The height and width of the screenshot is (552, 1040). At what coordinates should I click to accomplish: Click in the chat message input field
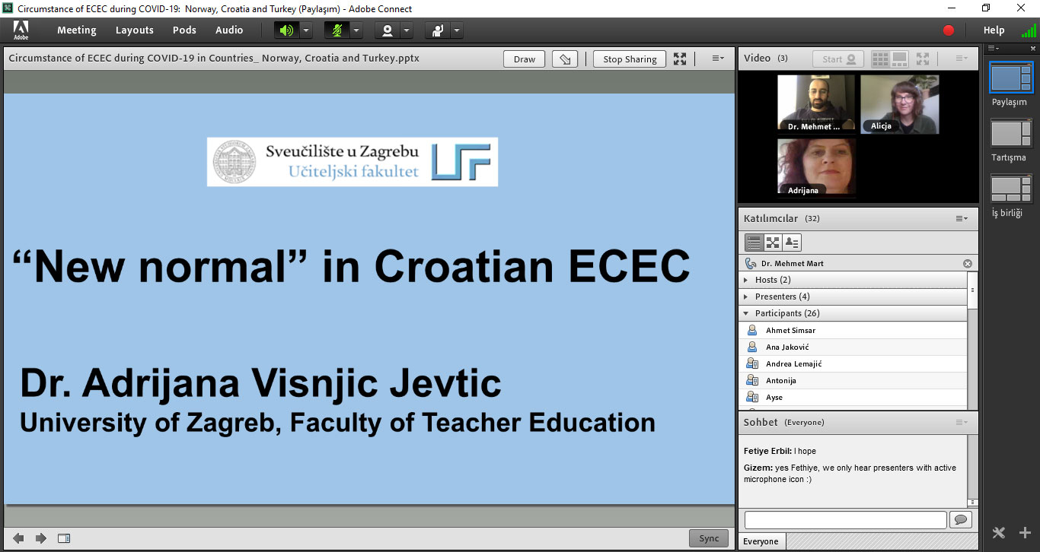(845, 519)
